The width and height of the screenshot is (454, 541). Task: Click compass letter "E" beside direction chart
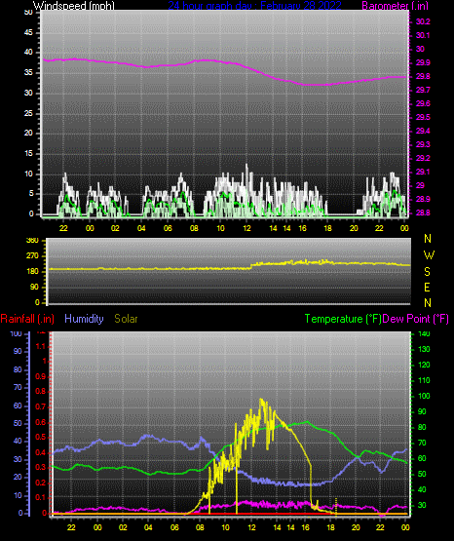pyautogui.click(x=427, y=287)
